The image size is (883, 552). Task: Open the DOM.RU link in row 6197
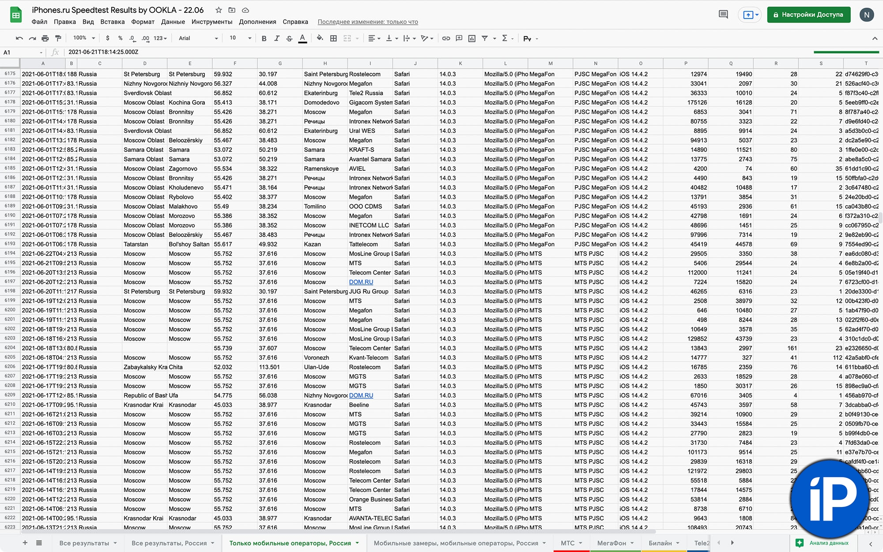coord(361,282)
